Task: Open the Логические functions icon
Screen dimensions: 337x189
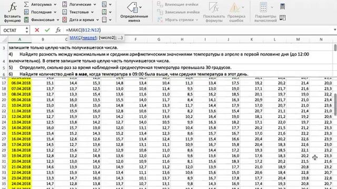Action: (64, 4)
